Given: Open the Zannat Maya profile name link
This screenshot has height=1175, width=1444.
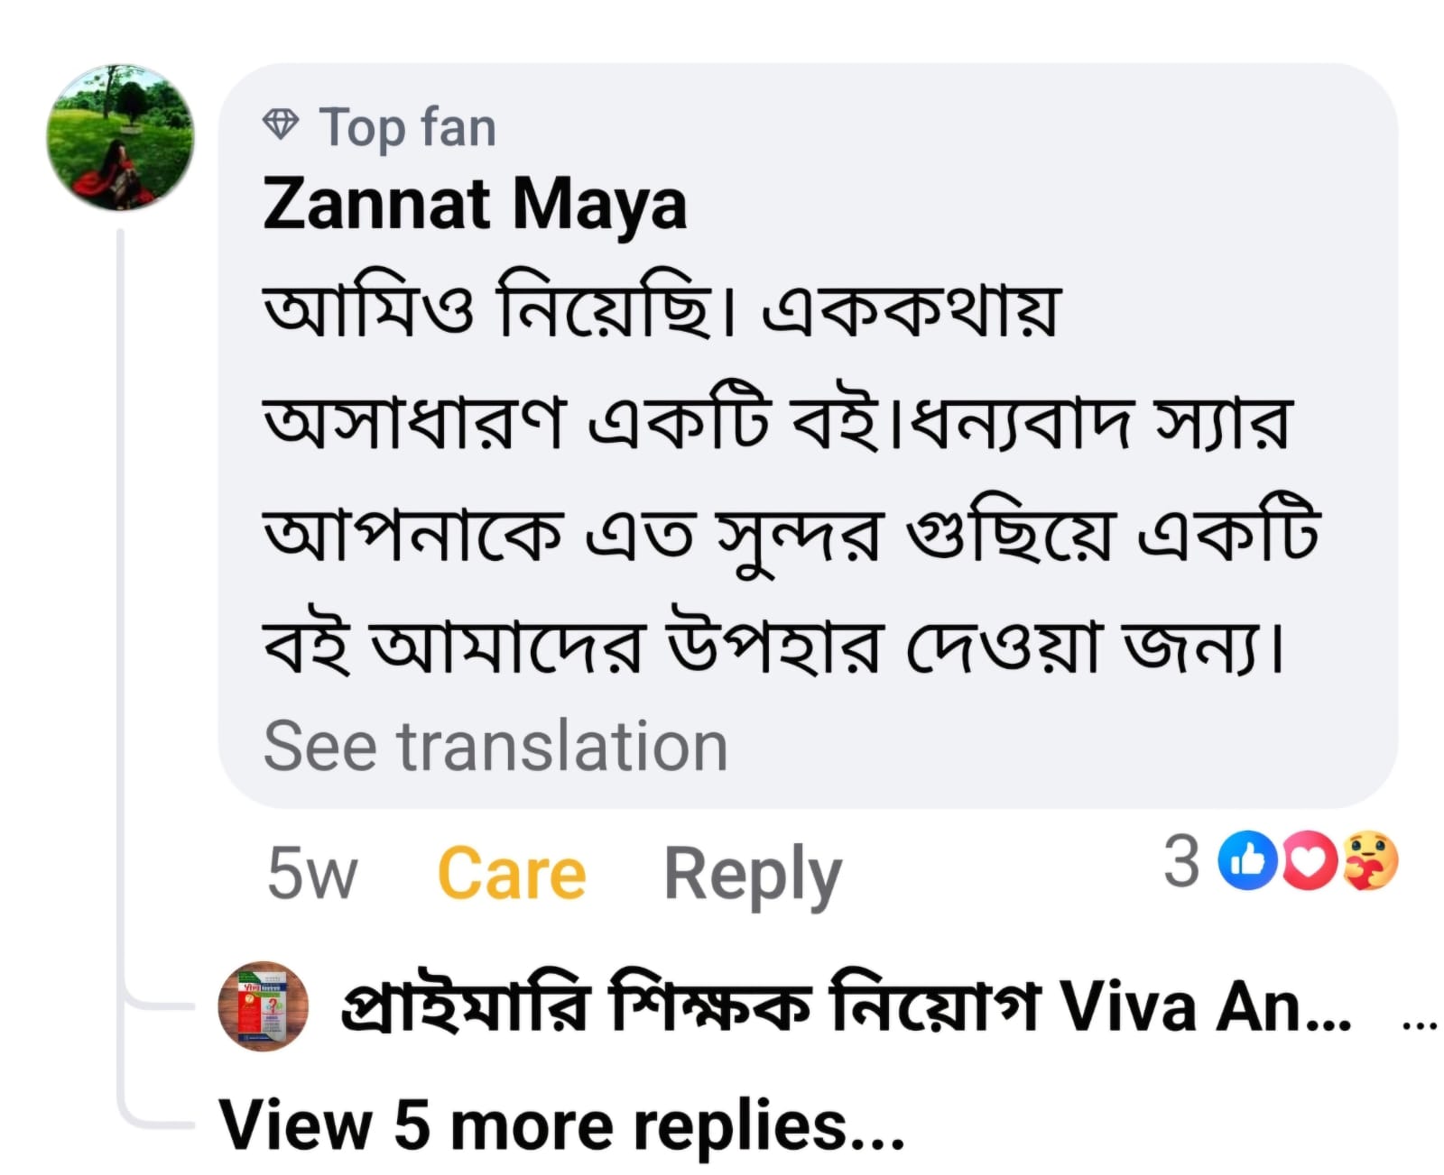Looking at the screenshot, I should click(475, 204).
